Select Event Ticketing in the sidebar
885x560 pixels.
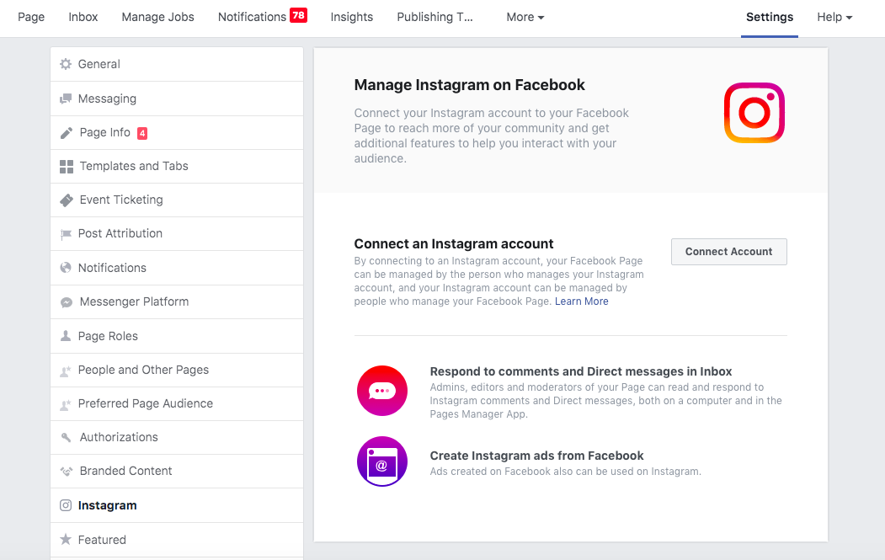click(177, 200)
